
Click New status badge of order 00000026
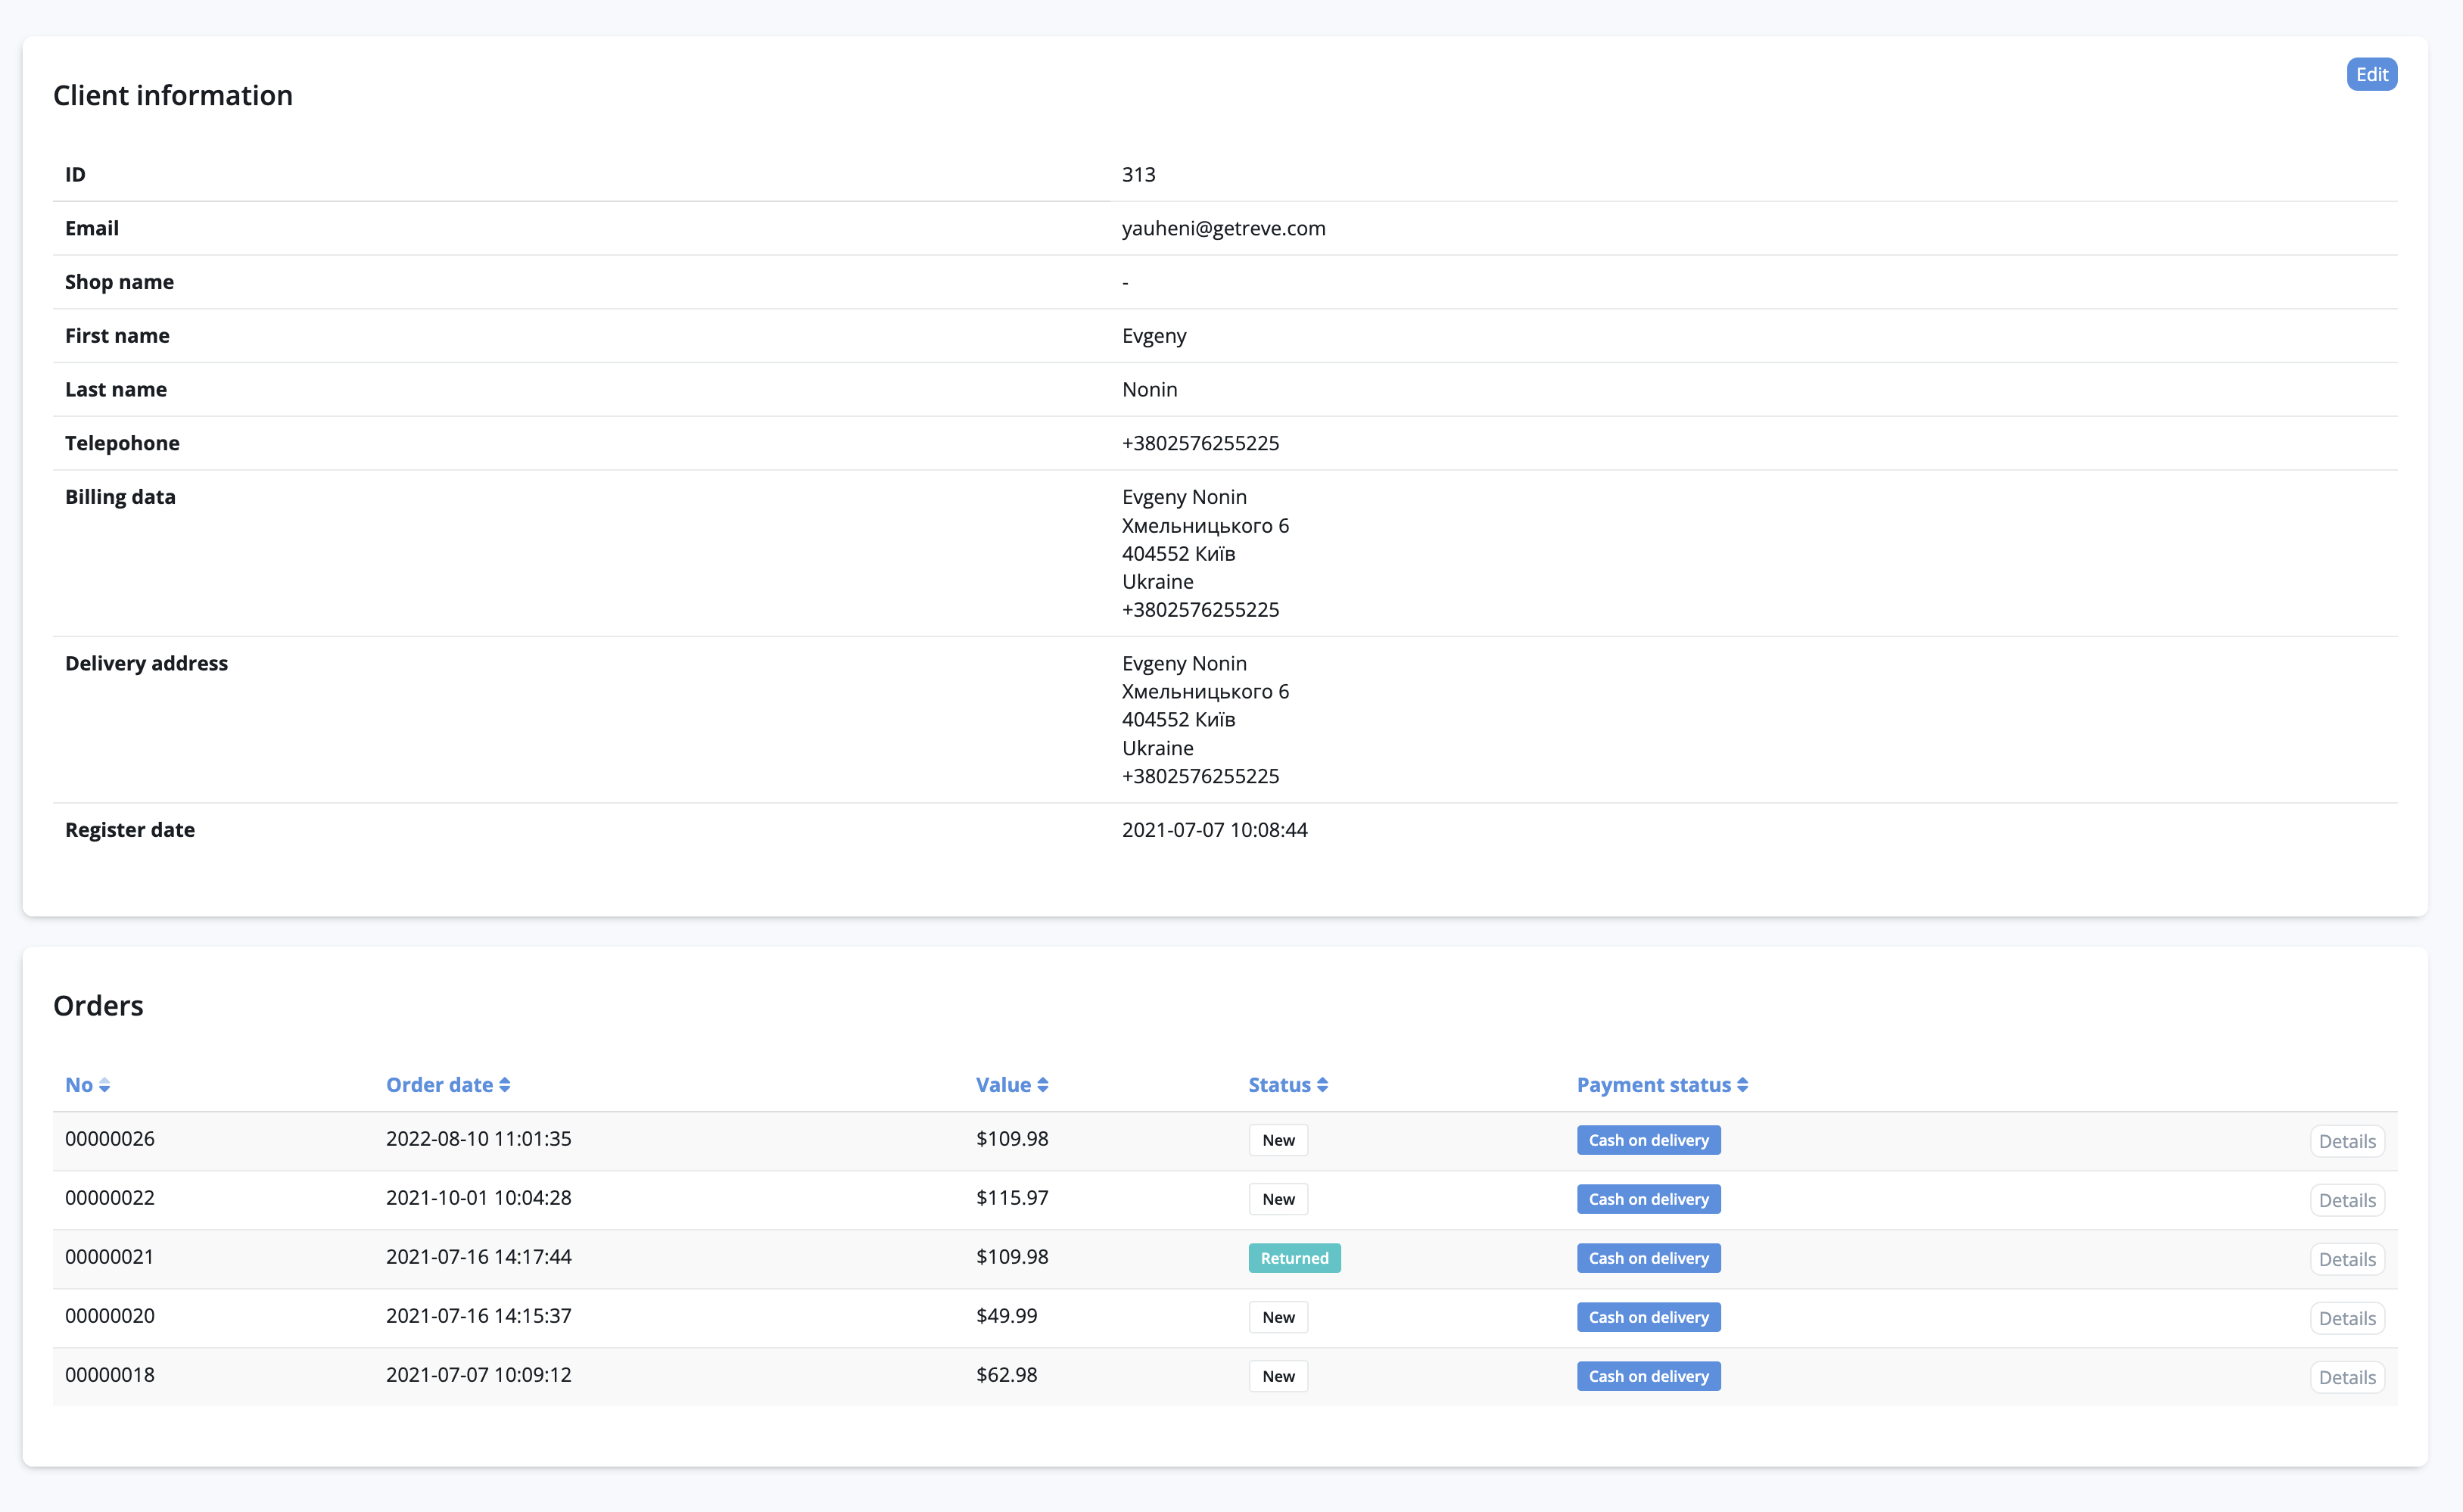(1277, 1140)
